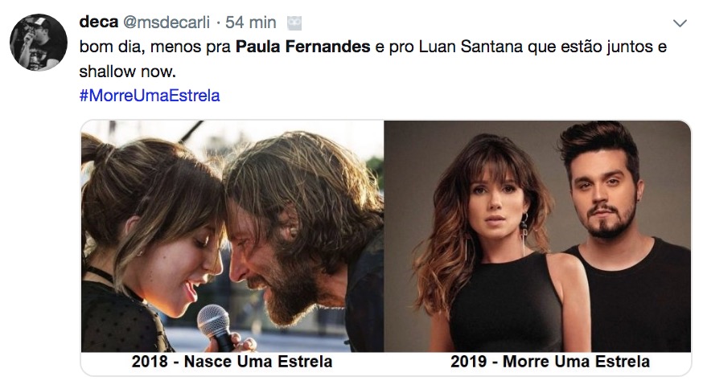Open deca's profile picture avatar
703x389 pixels.
tap(38, 42)
